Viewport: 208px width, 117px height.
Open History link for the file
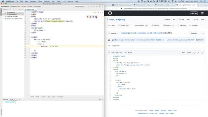200,40
